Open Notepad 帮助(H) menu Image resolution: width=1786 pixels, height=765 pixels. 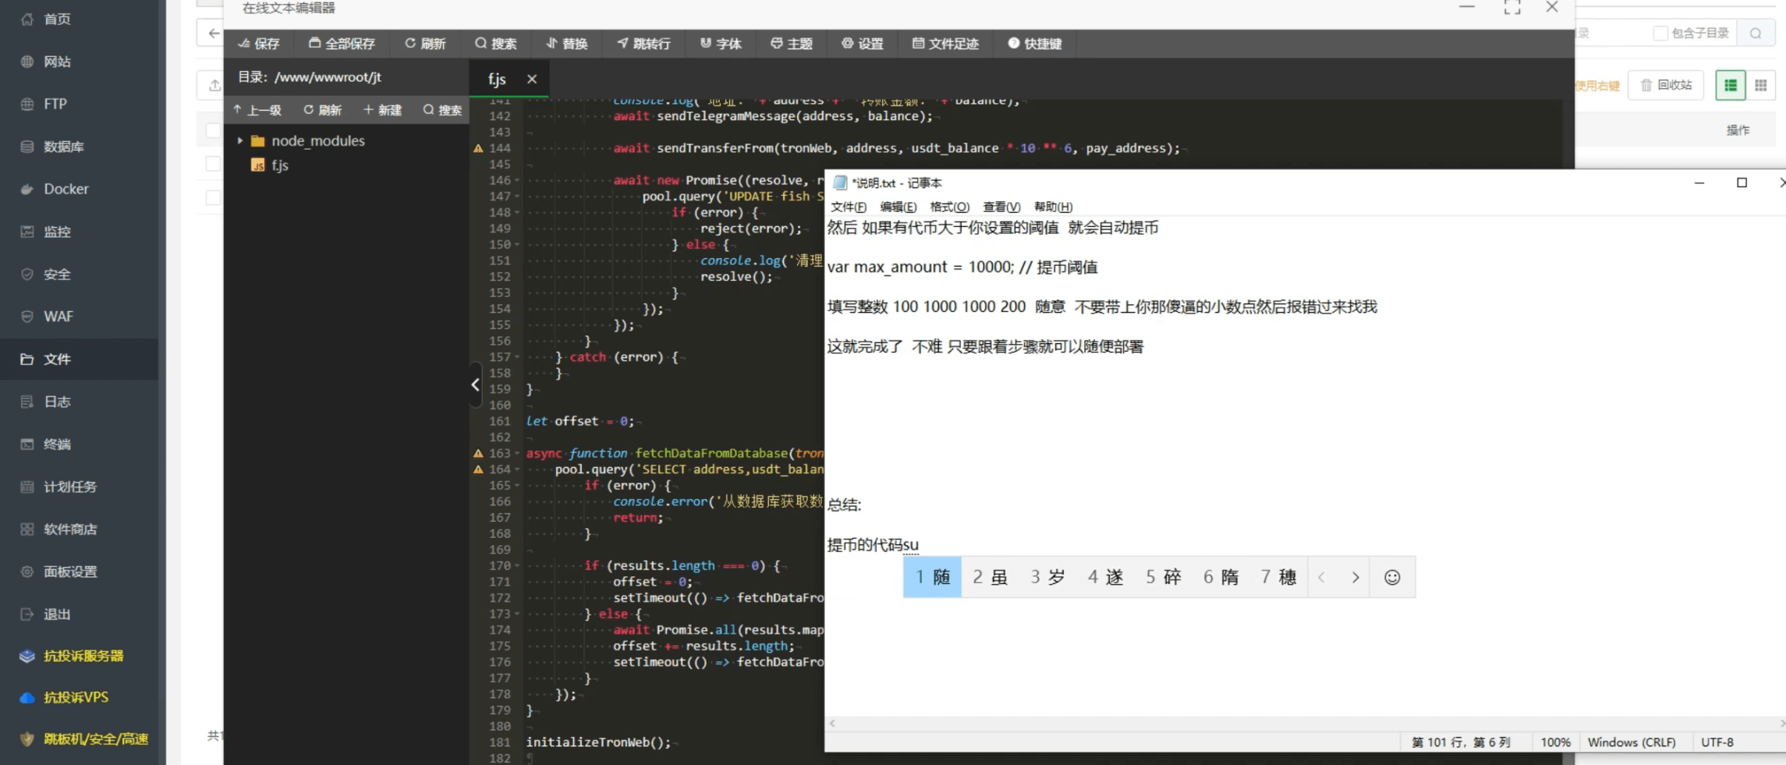pos(1053,207)
